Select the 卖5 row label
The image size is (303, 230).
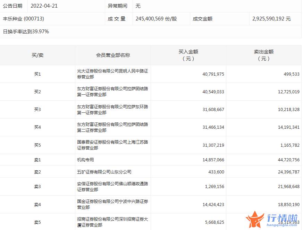coord(37,222)
